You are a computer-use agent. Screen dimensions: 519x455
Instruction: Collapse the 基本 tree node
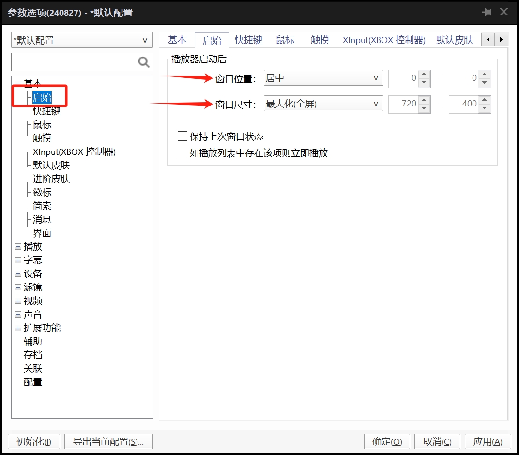click(x=18, y=83)
